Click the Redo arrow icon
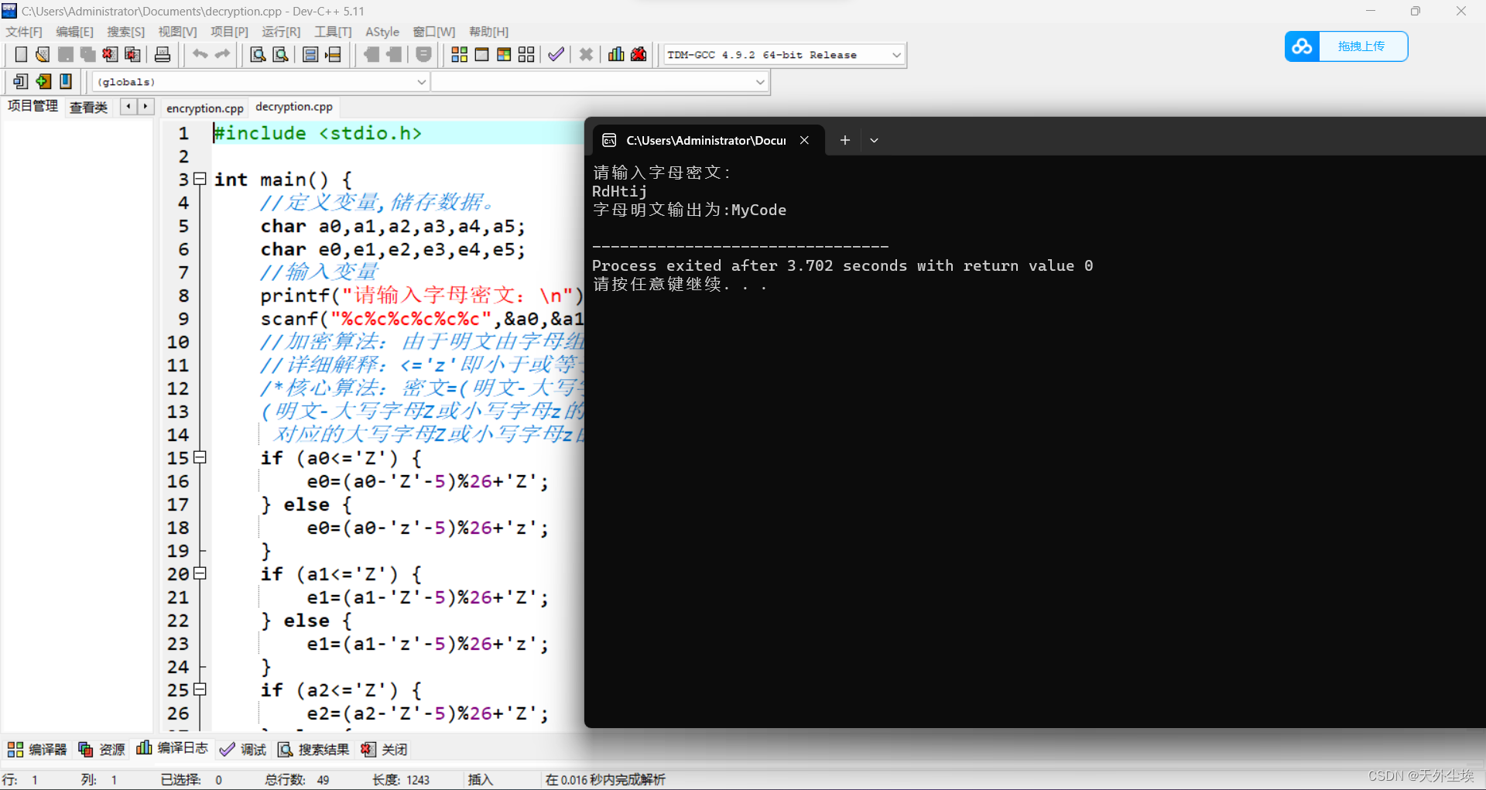This screenshot has width=1486, height=790. tap(222, 54)
